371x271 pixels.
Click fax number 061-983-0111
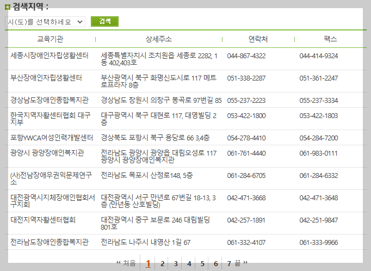coord(319,153)
